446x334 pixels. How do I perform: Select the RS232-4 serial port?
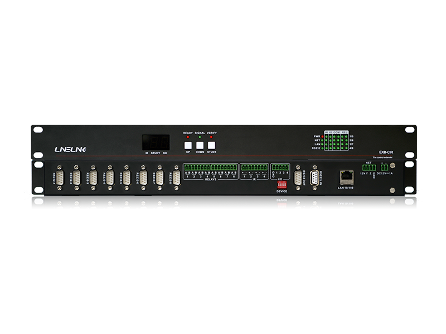coord(110,178)
